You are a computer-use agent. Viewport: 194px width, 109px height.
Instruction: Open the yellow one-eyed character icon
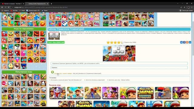[11, 66]
